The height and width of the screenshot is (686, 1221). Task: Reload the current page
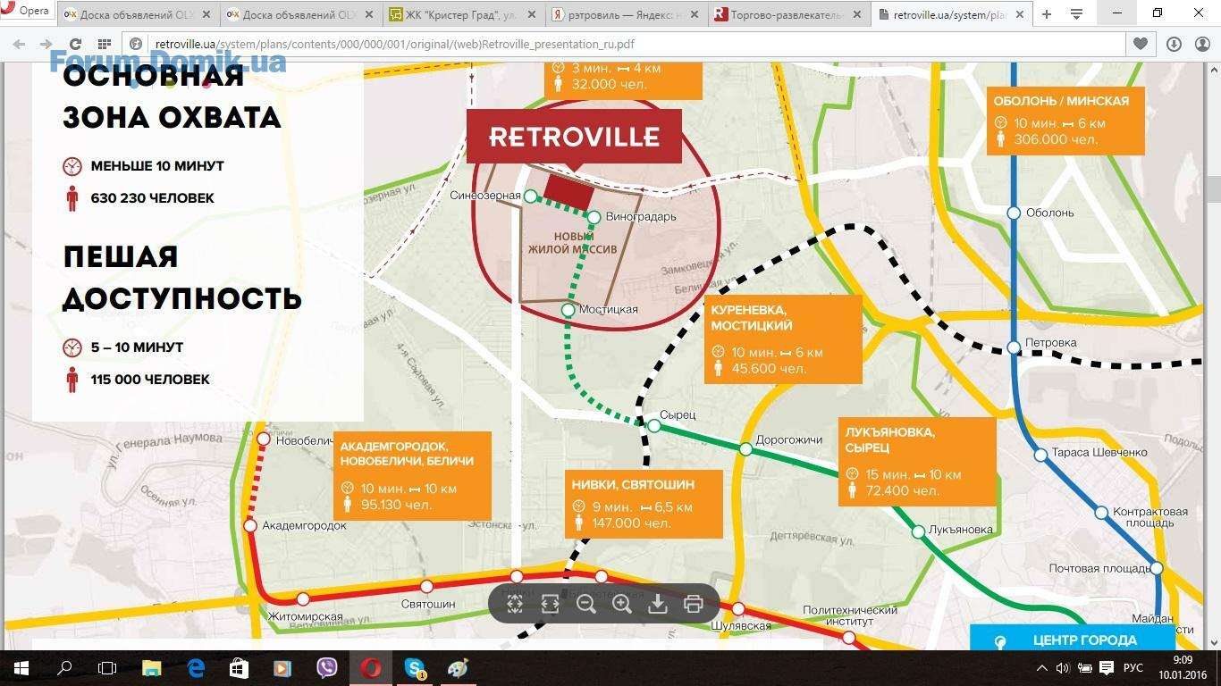(x=75, y=44)
